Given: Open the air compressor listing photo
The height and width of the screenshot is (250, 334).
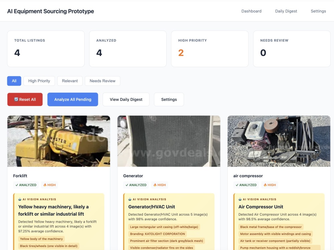Looking at the screenshot, I should click(x=279, y=141).
